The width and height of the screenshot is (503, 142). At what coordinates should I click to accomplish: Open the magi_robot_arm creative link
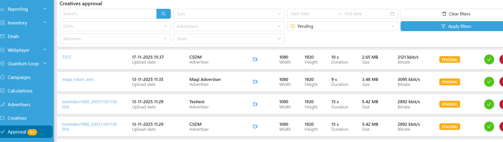coord(78,80)
